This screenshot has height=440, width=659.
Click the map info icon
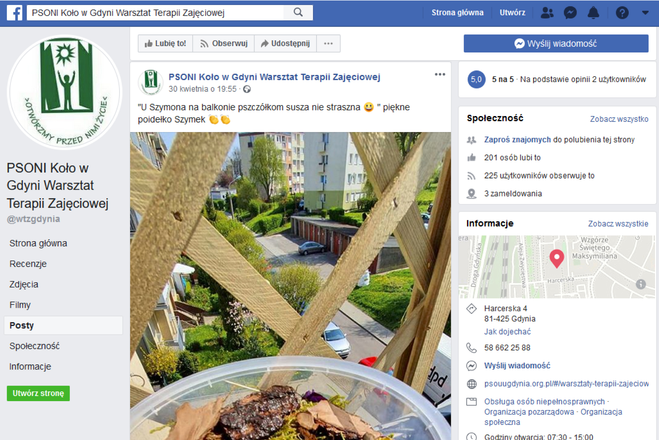[x=640, y=284]
